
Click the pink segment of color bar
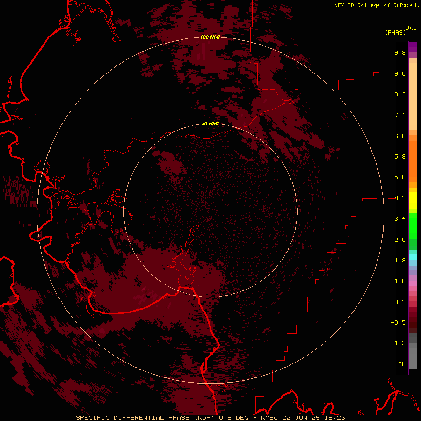pos(413,283)
